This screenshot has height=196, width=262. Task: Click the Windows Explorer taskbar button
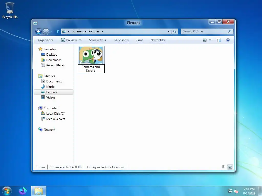tap(39, 191)
